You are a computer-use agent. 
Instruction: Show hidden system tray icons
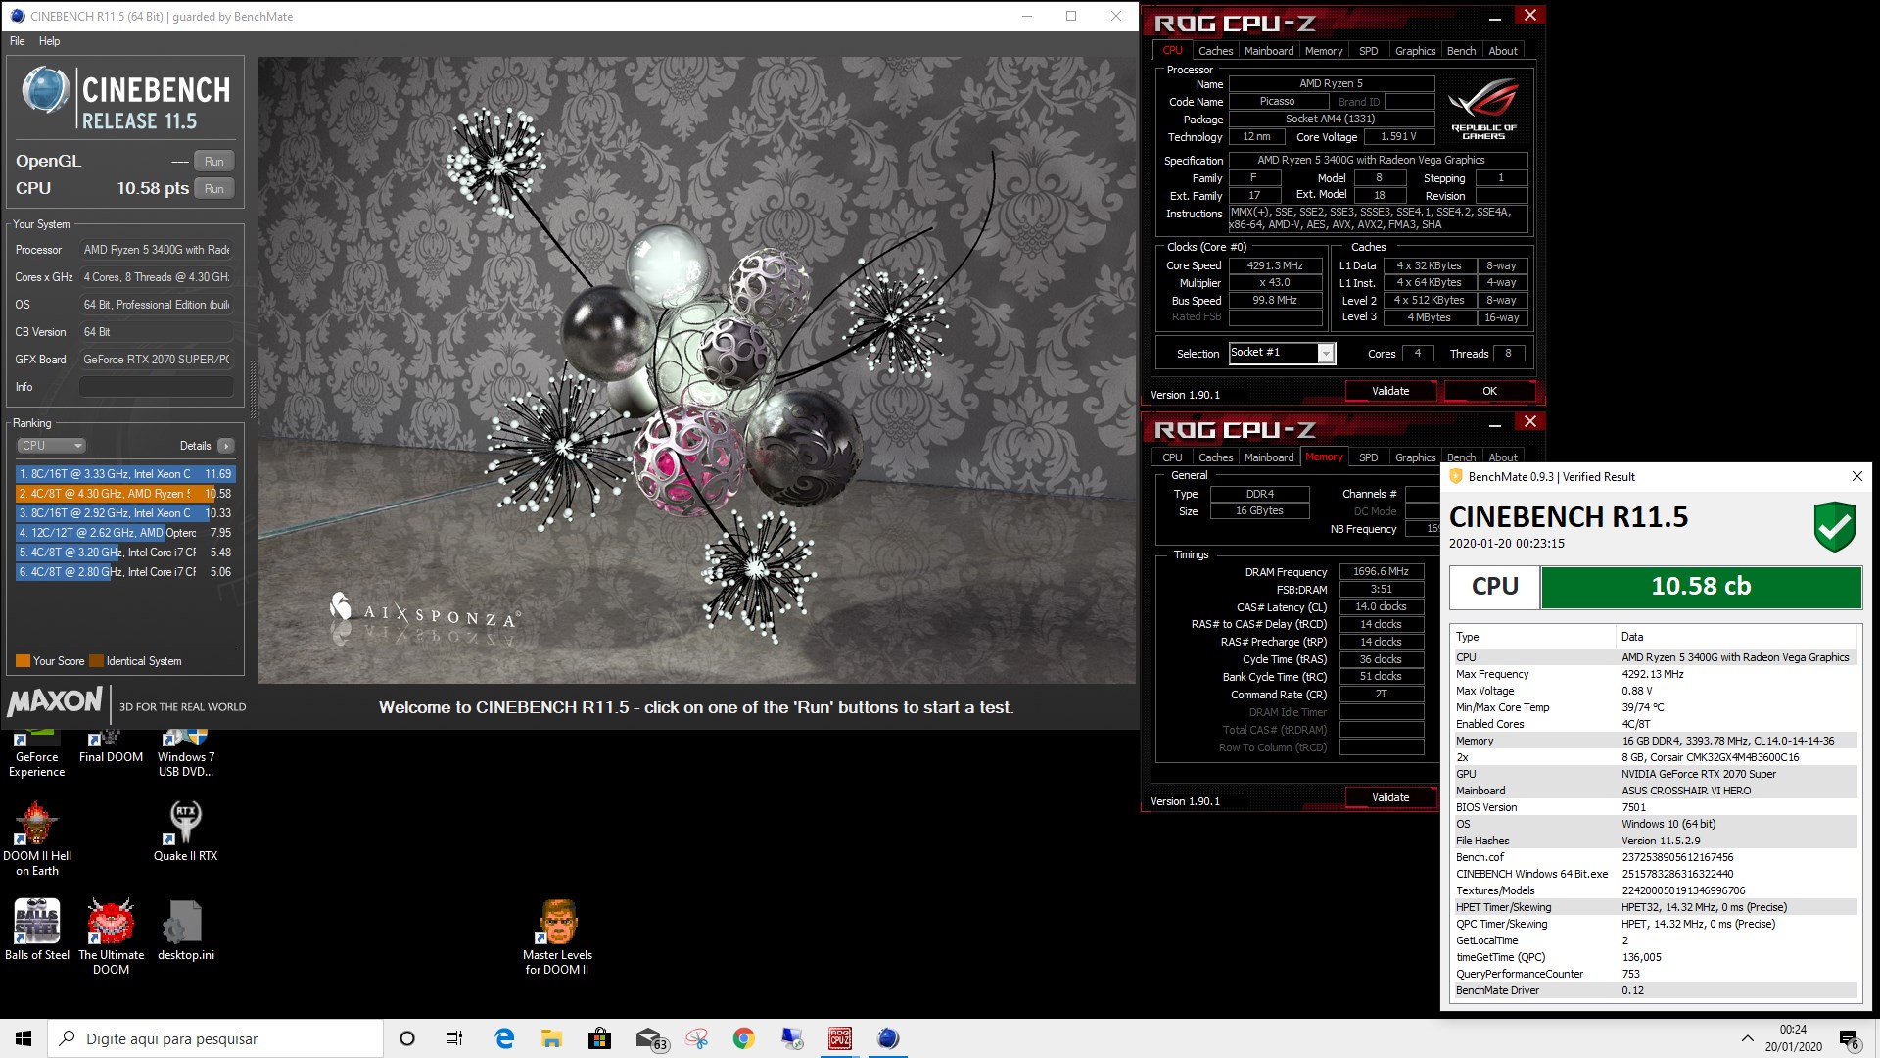(x=1747, y=1038)
